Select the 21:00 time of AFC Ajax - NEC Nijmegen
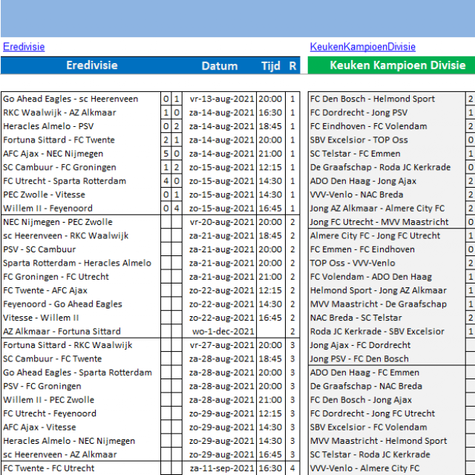 (270, 154)
